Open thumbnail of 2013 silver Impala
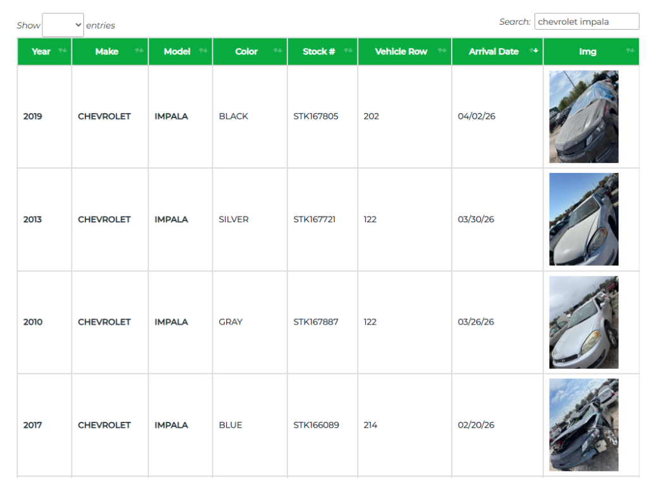This screenshot has height=478, width=647. point(583,219)
